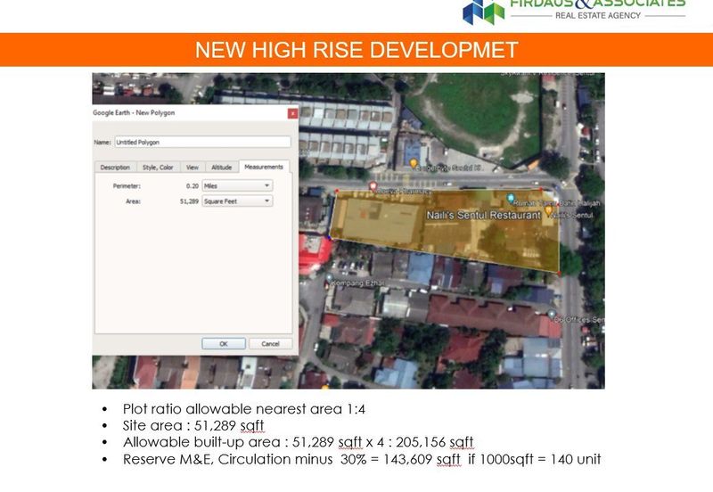The width and height of the screenshot is (713, 492).
Task: Click the New High Rise Developmet title
Action: coord(356,49)
